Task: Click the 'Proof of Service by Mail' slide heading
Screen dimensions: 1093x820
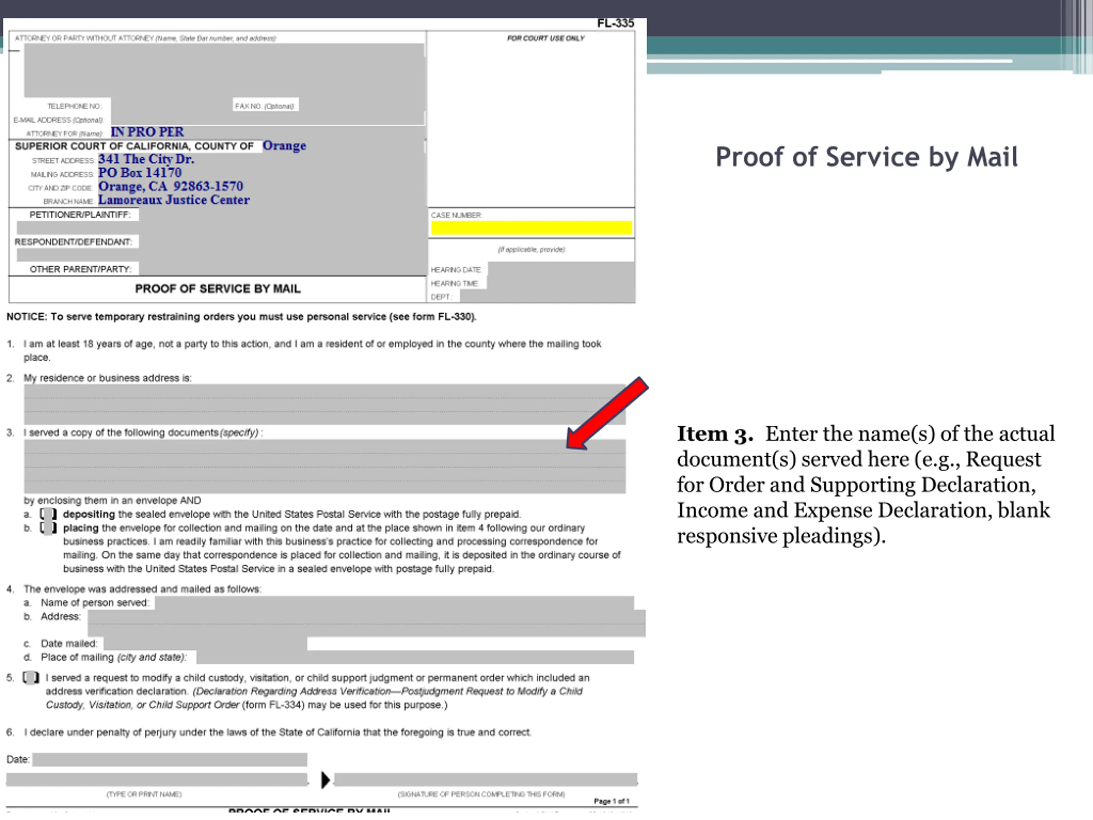Action: tap(867, 157)
